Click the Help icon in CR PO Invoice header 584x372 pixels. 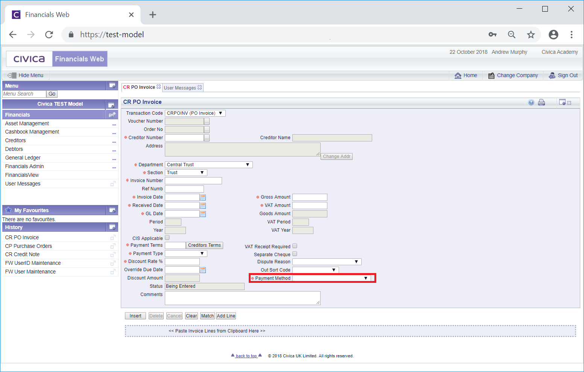tap(531, 102)
